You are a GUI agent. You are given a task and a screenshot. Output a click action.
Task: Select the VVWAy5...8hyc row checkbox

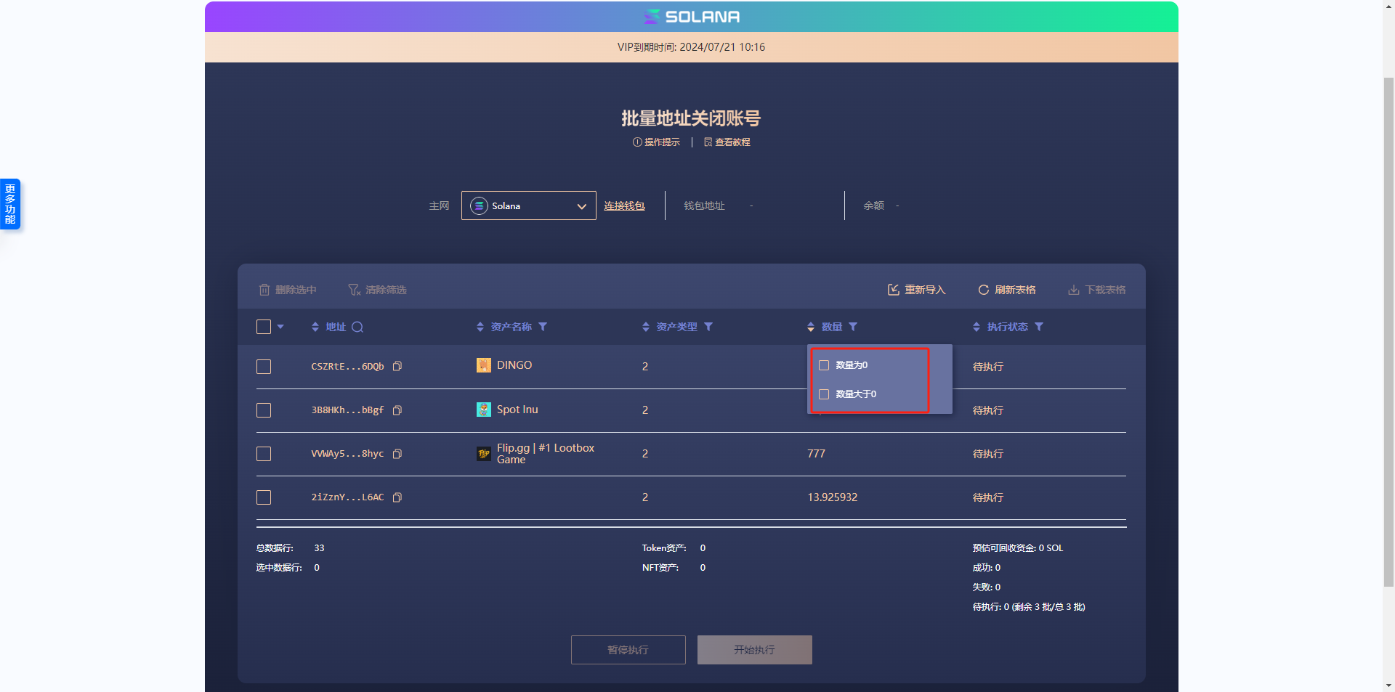(x=264, y=454)
